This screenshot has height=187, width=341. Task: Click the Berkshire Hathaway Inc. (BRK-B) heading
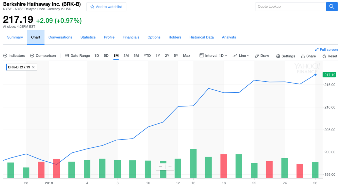coord(42,4)
